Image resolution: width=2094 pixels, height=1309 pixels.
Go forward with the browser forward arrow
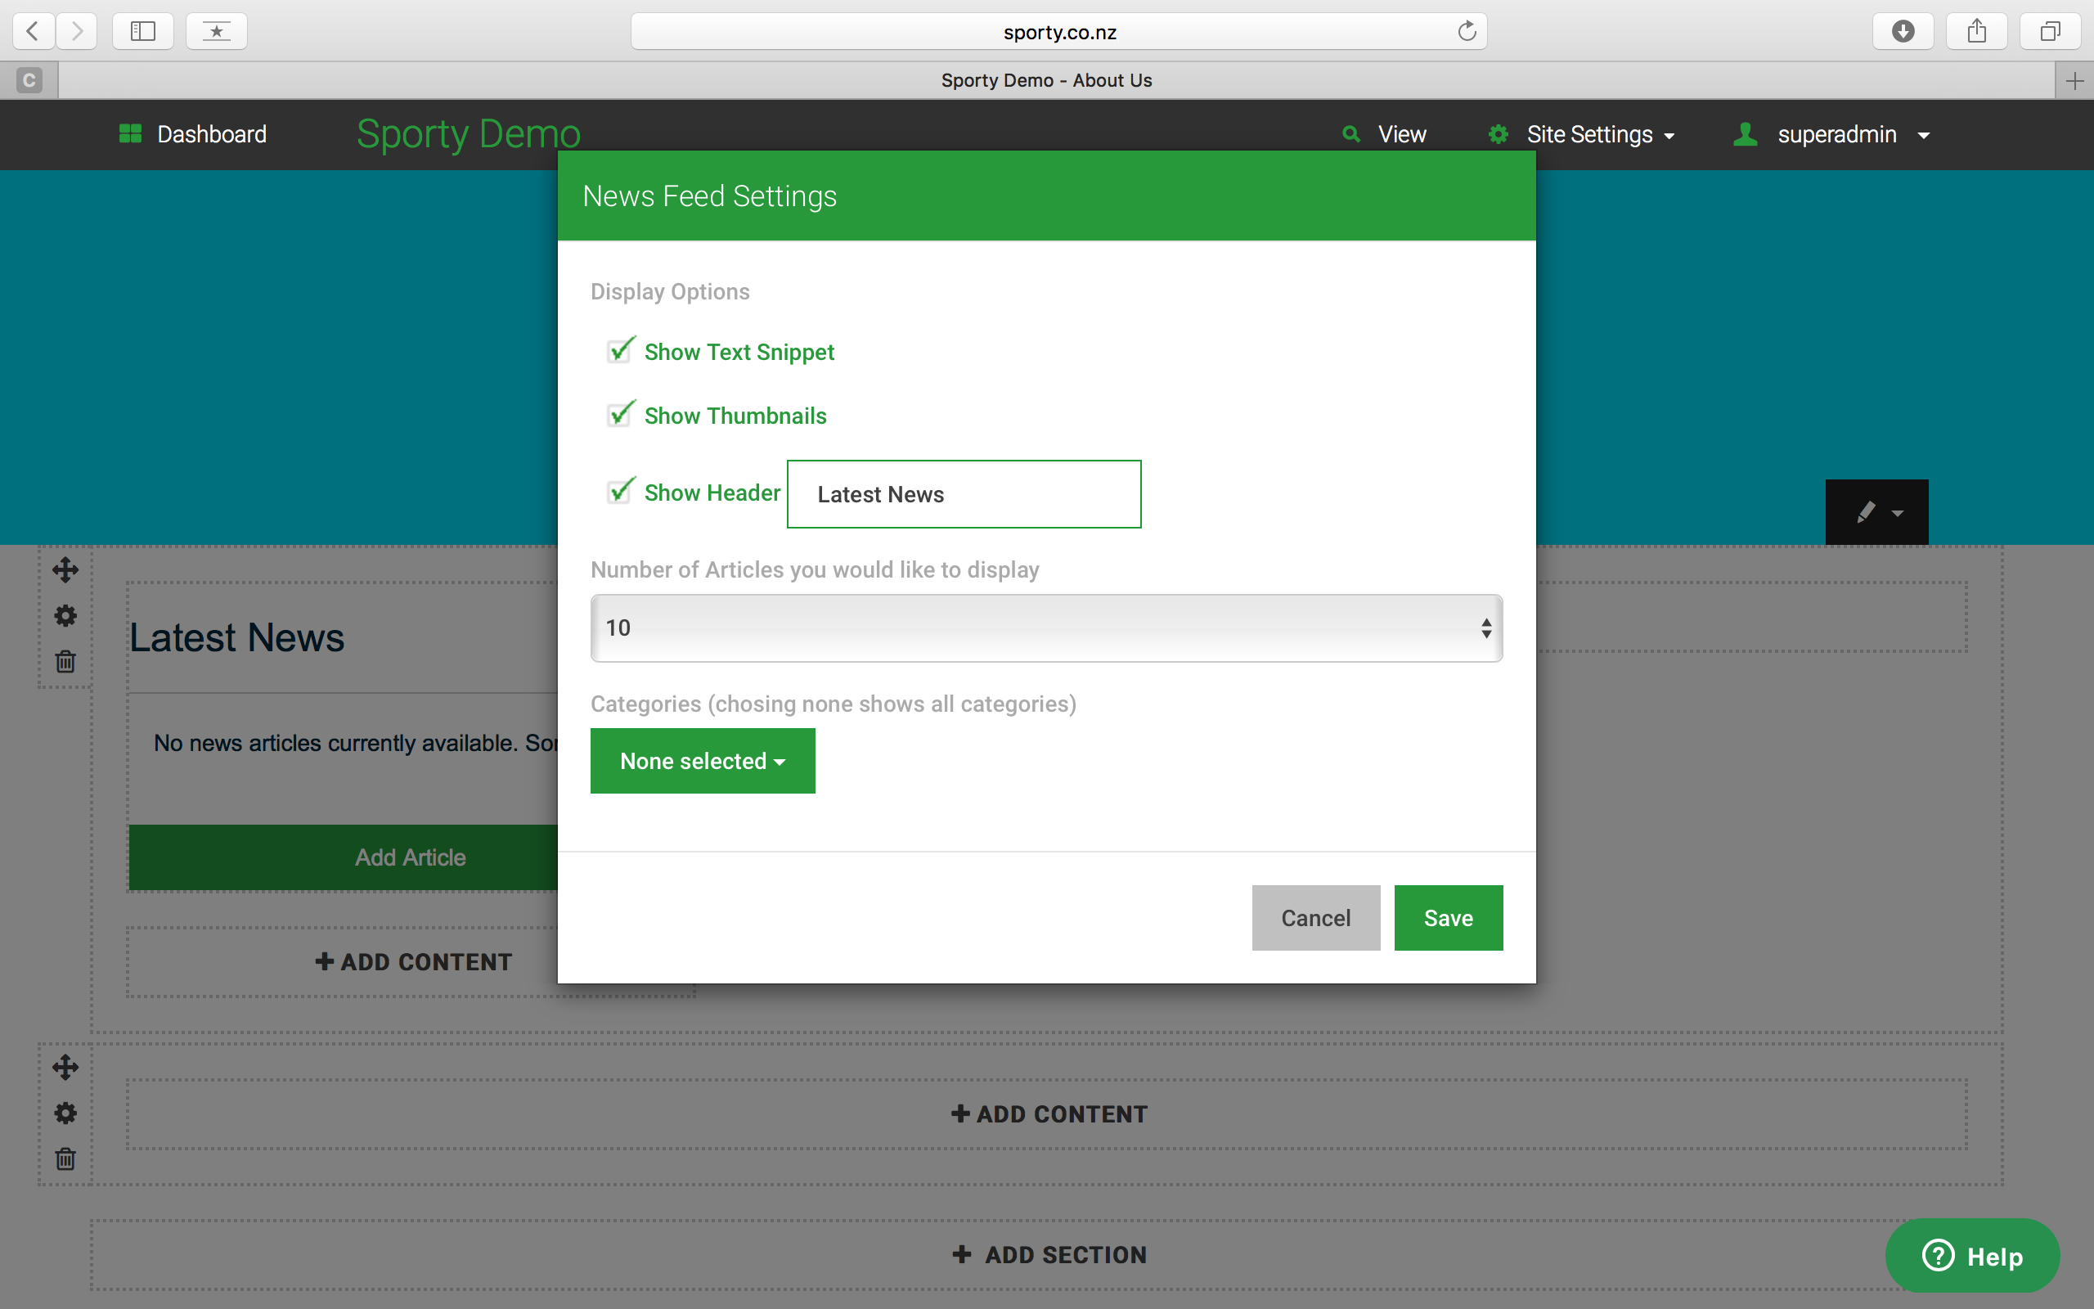tap(77, 31)
